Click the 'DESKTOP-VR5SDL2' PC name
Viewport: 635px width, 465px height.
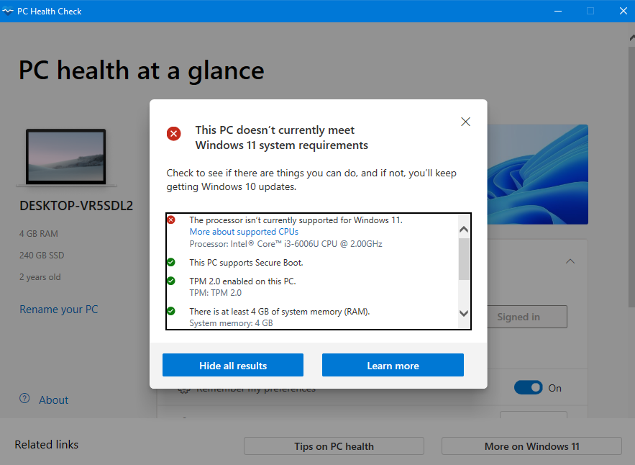[76, 206]
